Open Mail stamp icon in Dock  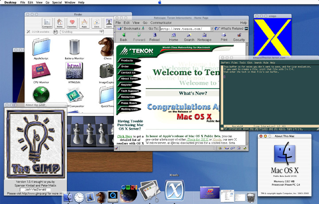[89, 197]
